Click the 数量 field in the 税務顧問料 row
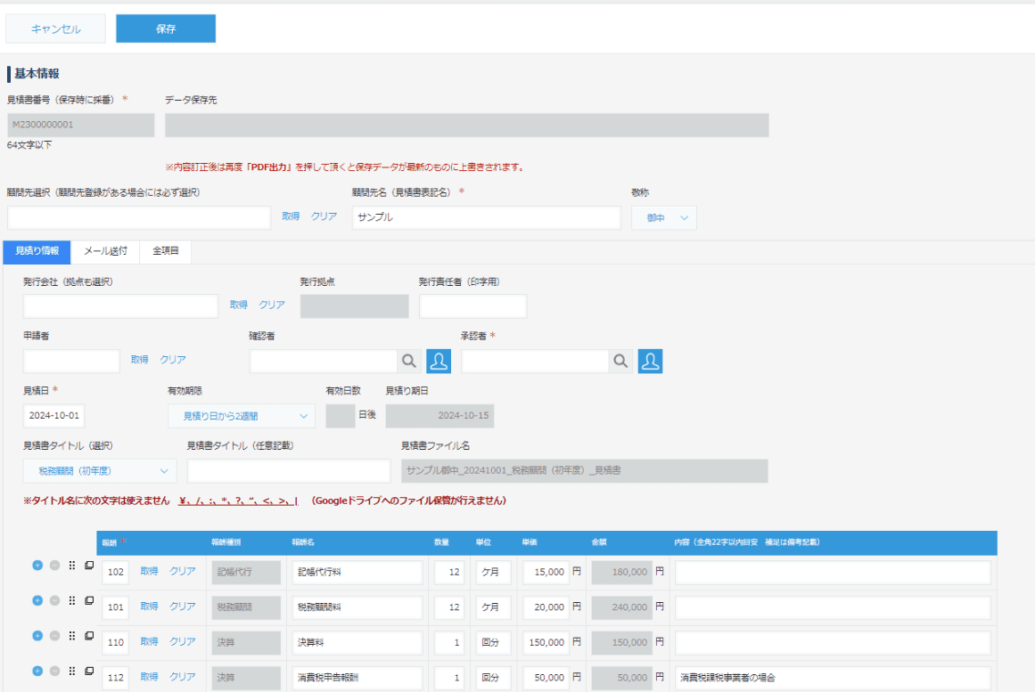This screenshot has height=692, width=1035. 448,607
